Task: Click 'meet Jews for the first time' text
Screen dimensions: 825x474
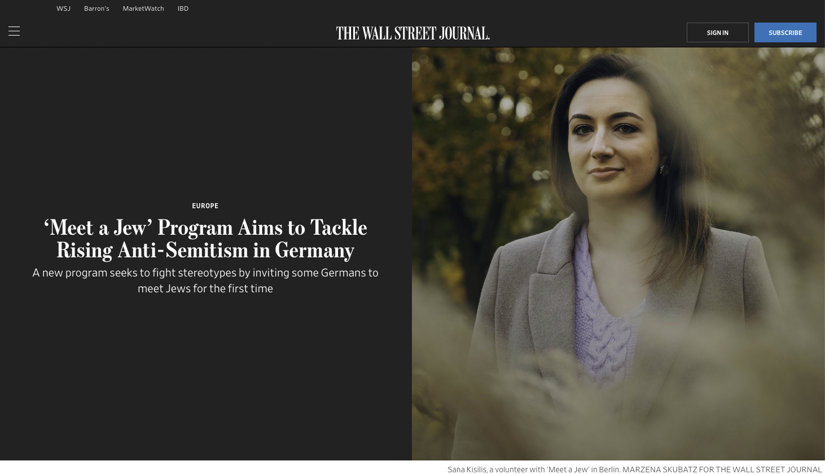Action: tap(205, 288)
